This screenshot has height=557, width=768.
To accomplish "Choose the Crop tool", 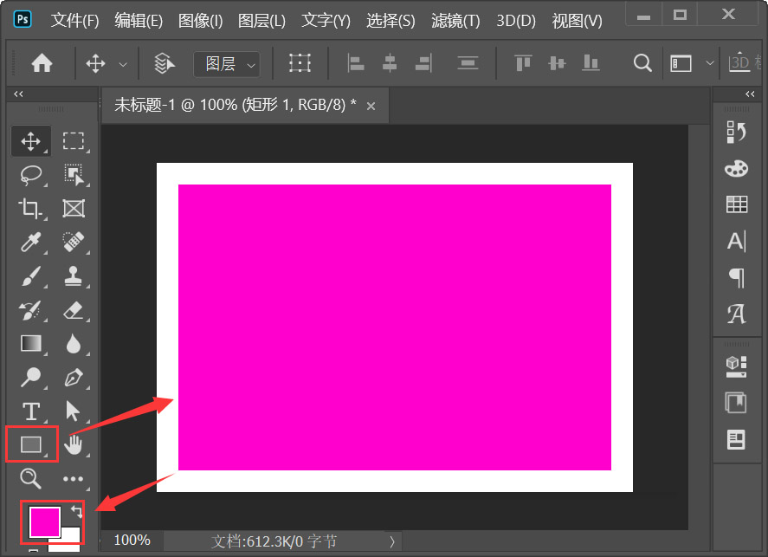I will pyautogui.click(x=31, y=208).
